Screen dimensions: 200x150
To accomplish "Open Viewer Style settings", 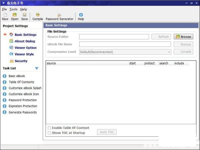I will 24,54.
